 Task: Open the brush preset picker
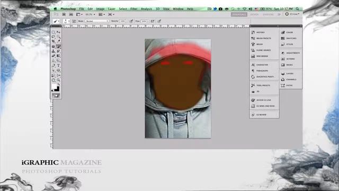[66, 21]
